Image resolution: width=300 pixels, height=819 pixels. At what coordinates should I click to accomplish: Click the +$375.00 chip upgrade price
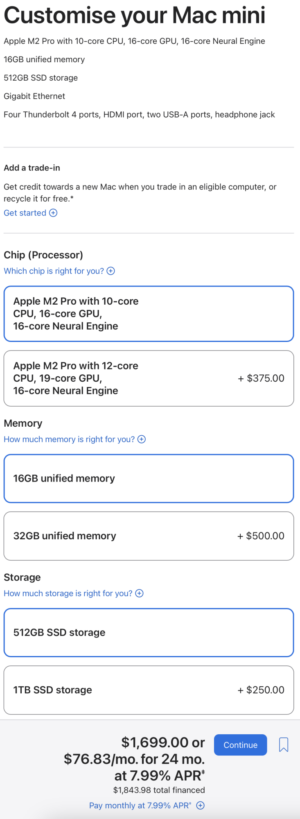pyautogui.click(x=261, y=378)
